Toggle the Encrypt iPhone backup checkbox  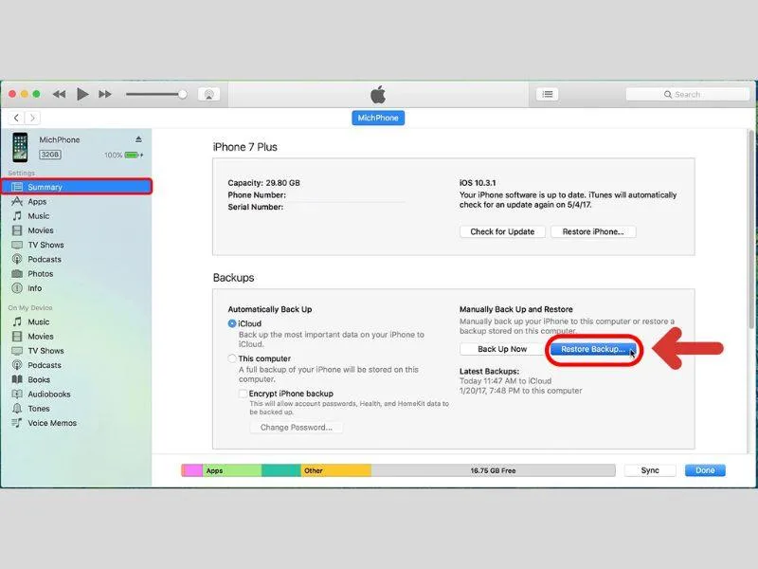click(x=243, y=394)
